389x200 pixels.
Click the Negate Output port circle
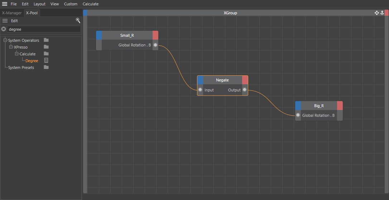coord(245,90)
